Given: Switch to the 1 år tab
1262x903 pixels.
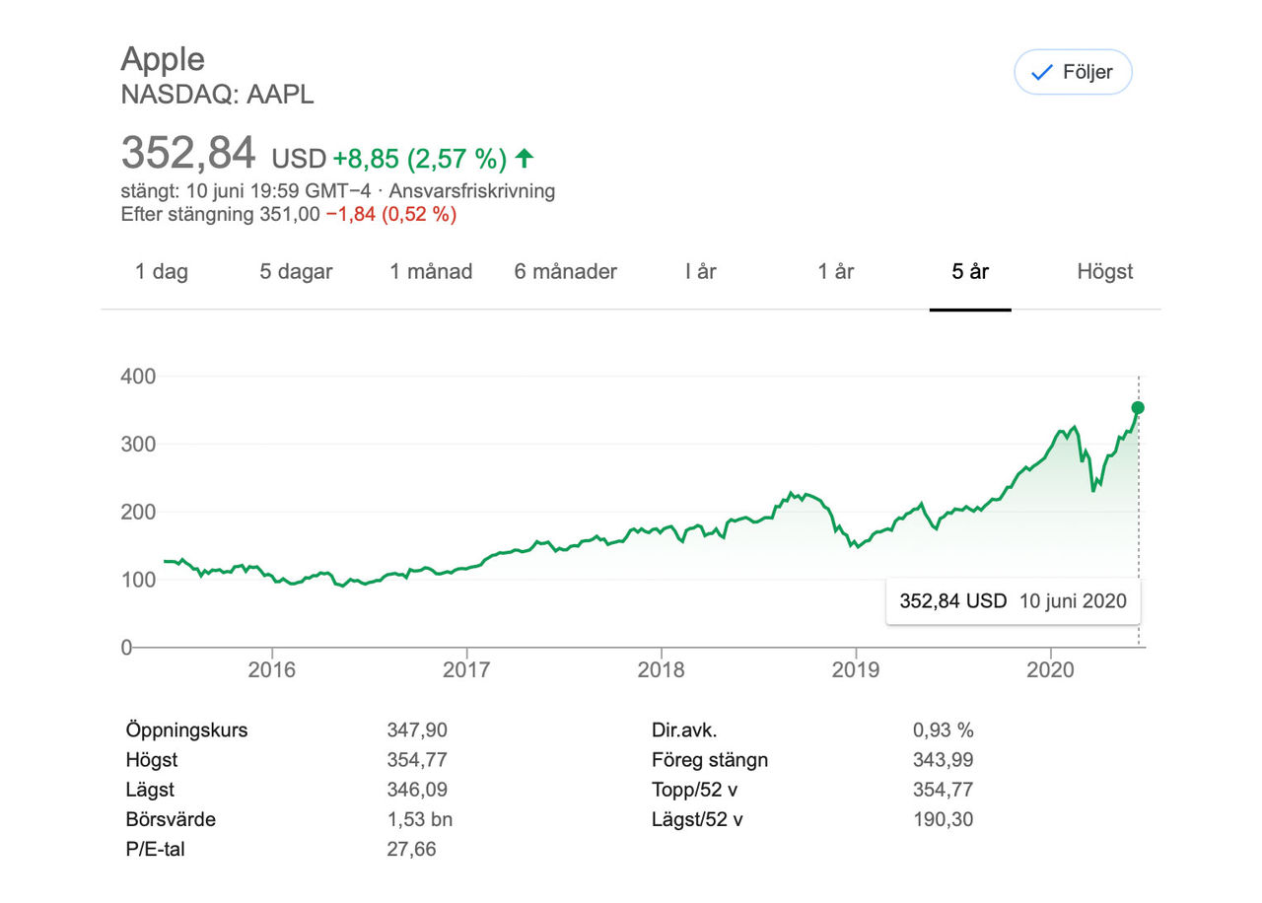Looking at the screenshot, I should click(835, 272).
